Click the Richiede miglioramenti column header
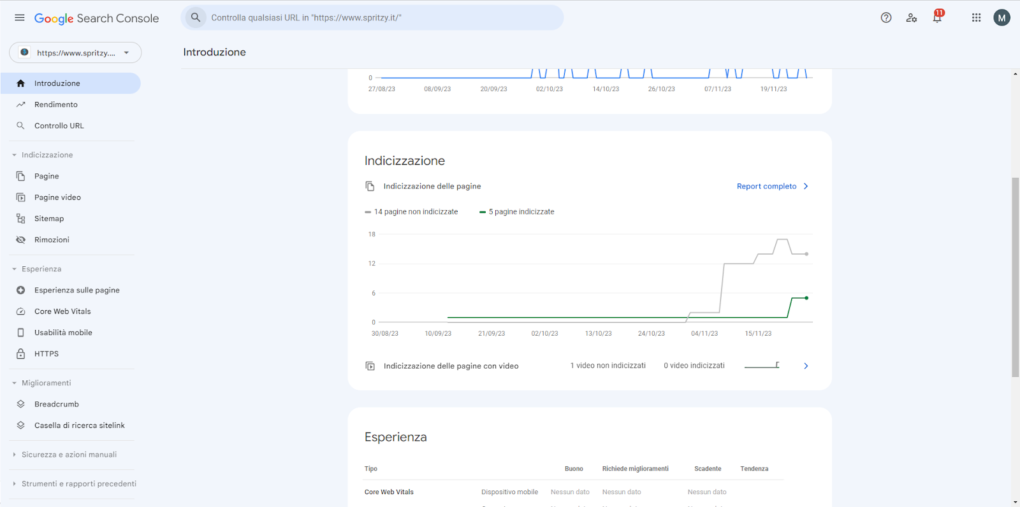Viewport: 1020px width, 507px height. click(x=636, y=469)
